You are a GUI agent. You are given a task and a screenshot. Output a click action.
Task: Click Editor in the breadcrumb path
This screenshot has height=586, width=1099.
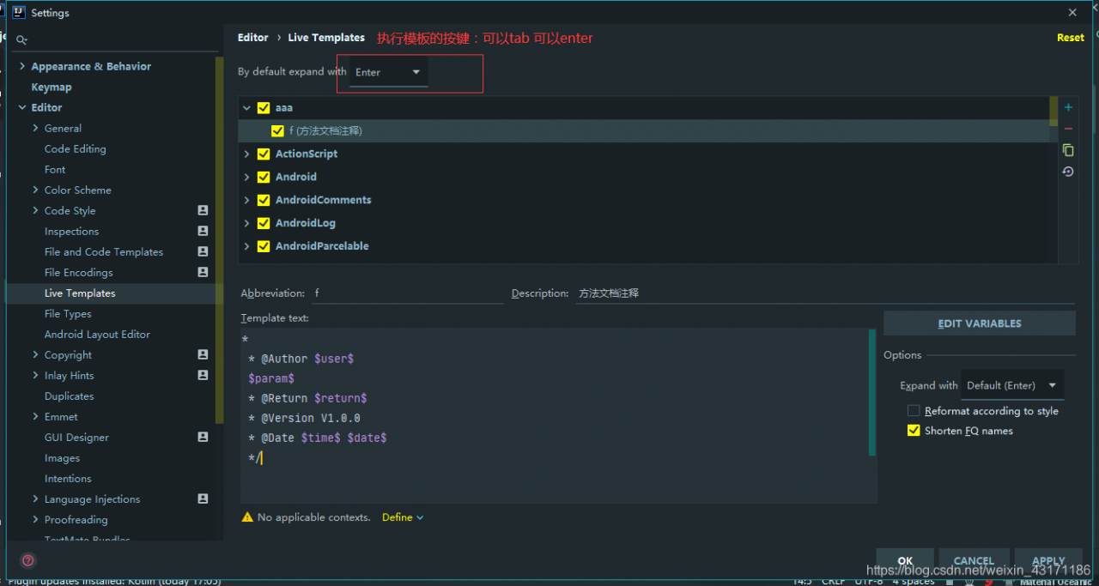click(253, 38)
